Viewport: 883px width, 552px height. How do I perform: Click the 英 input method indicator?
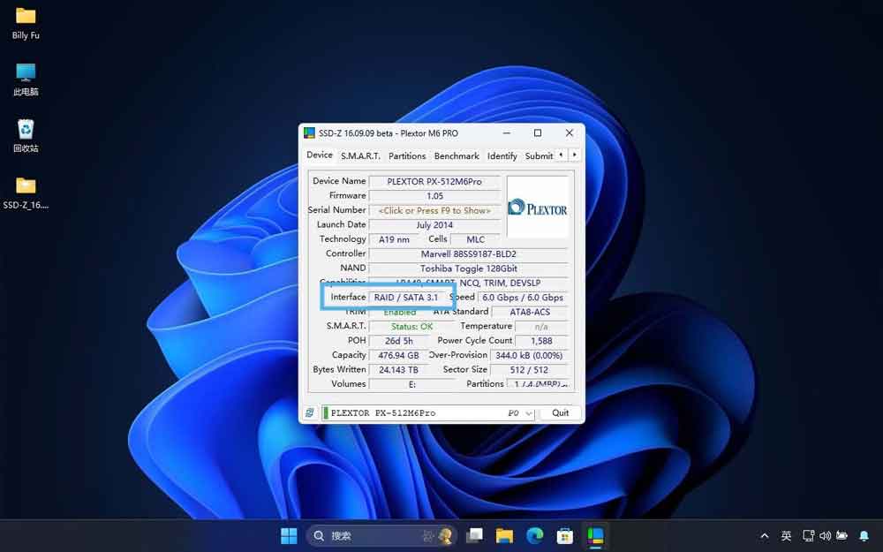pyautogui.click(x=786, y=536)
